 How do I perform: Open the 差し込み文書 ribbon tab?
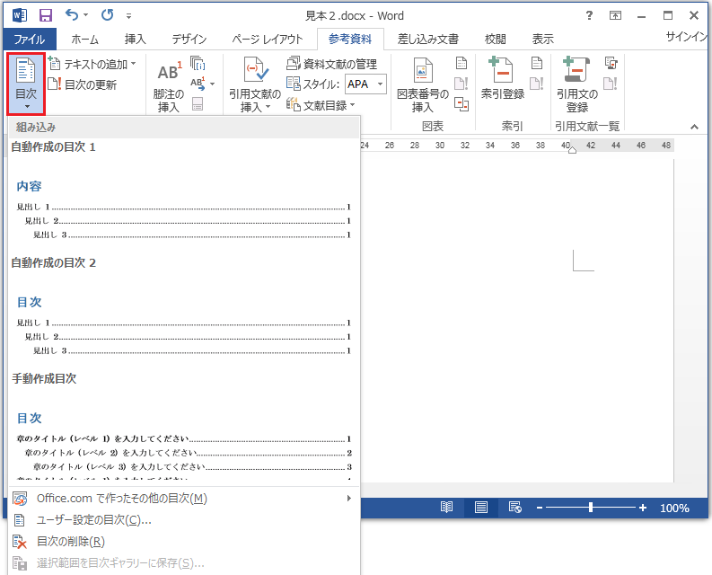(427, 40)
